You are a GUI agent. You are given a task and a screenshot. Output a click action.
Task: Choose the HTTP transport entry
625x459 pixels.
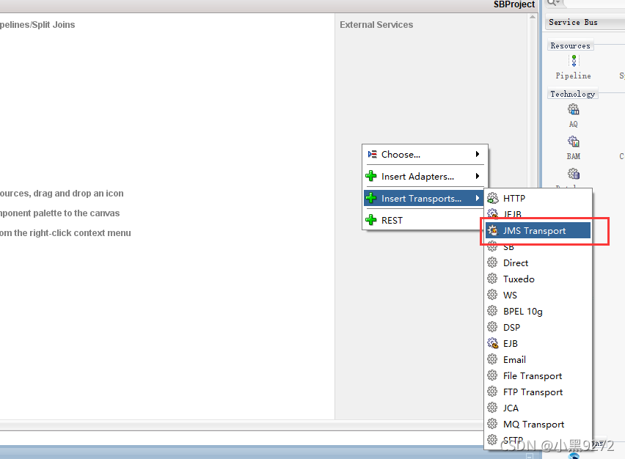point(537,198)
